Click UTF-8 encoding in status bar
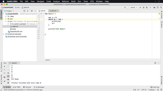This screenshot has width=163, height=91. (144, 90)
